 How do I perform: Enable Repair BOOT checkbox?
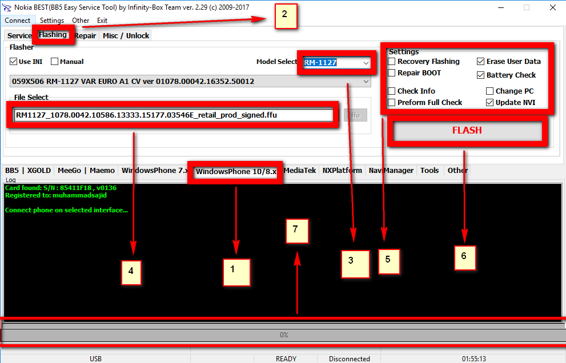click(392, 73)
